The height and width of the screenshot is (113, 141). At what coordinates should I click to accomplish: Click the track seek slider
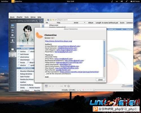pyautogui.click(x=109, y=90)
